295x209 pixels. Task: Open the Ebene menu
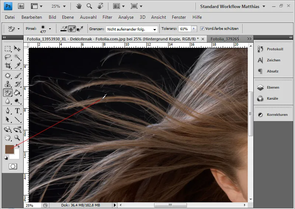coord(68,17)
